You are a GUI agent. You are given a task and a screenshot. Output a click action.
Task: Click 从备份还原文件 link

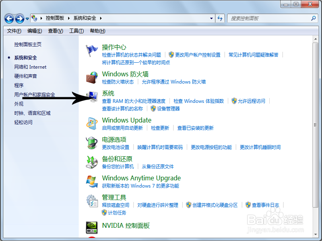point(158,167)
